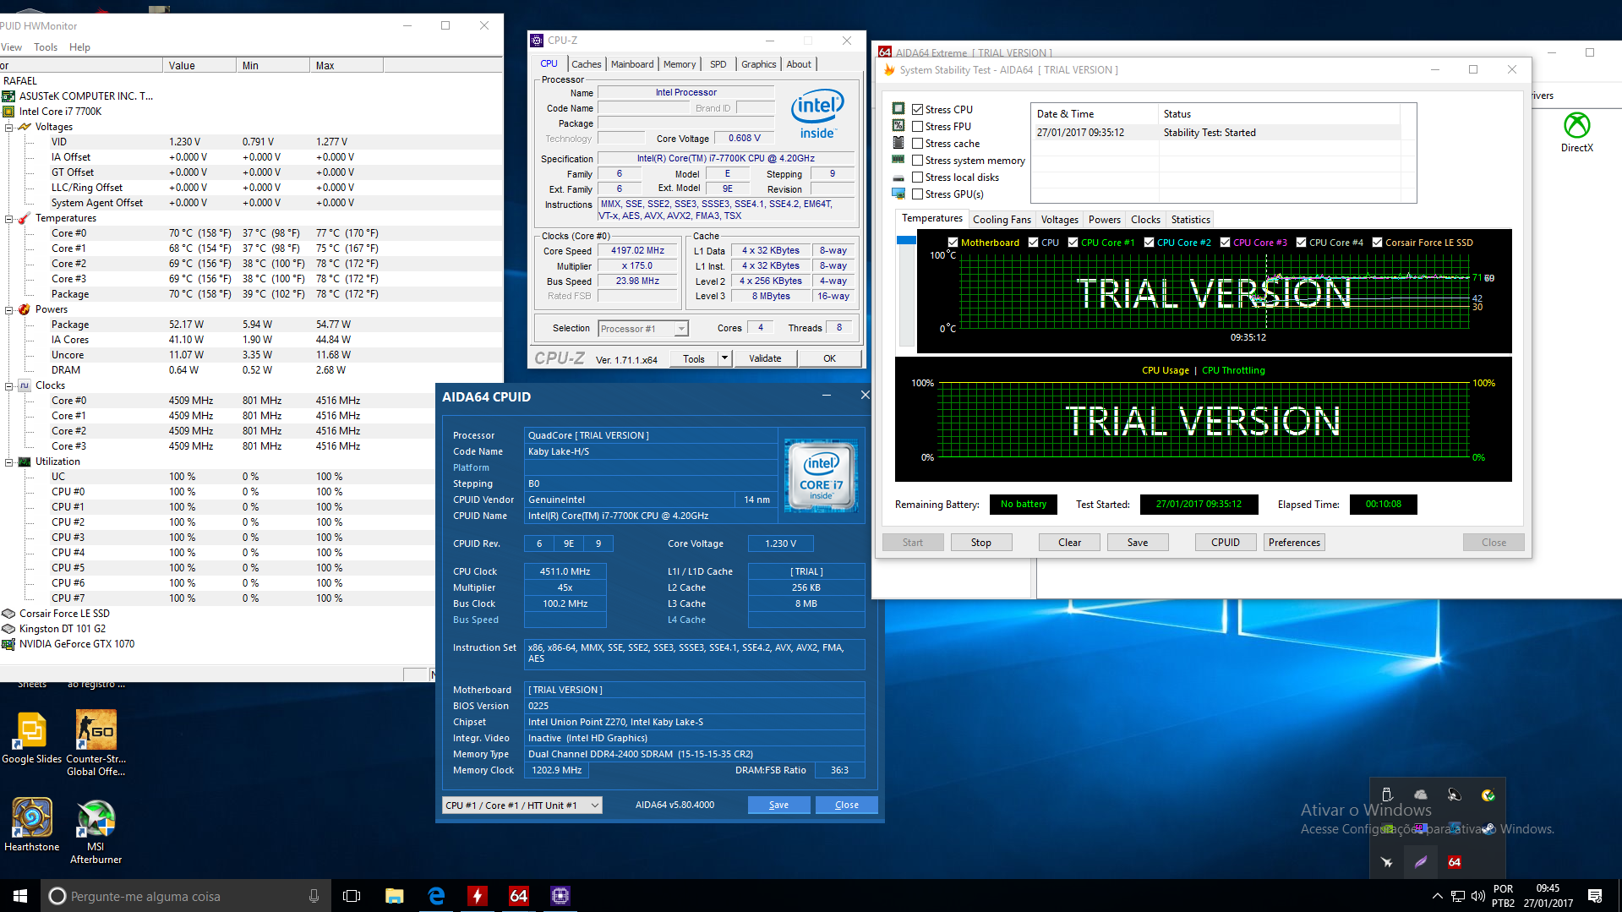Collapse the Utilization tree node in HWMonitor

point(8,462)
